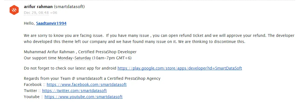This screenshot has height=102, width=301.
Task: Click the 'Hello,' greeting text
Action: click(x=29, y=23)
